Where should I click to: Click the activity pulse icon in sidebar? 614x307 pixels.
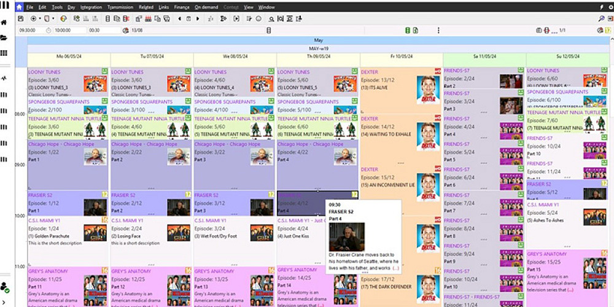coord(4,79)
